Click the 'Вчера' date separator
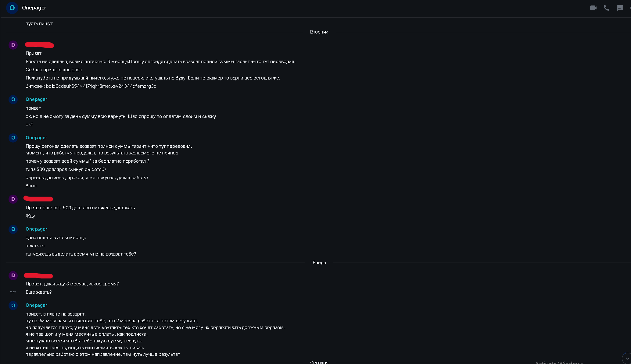Viewport: 631px width, 364px height. click(319, 263)
